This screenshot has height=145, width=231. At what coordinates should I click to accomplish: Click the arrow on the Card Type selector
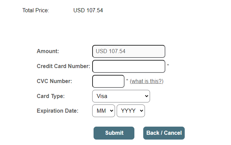(x=147, y=96)
